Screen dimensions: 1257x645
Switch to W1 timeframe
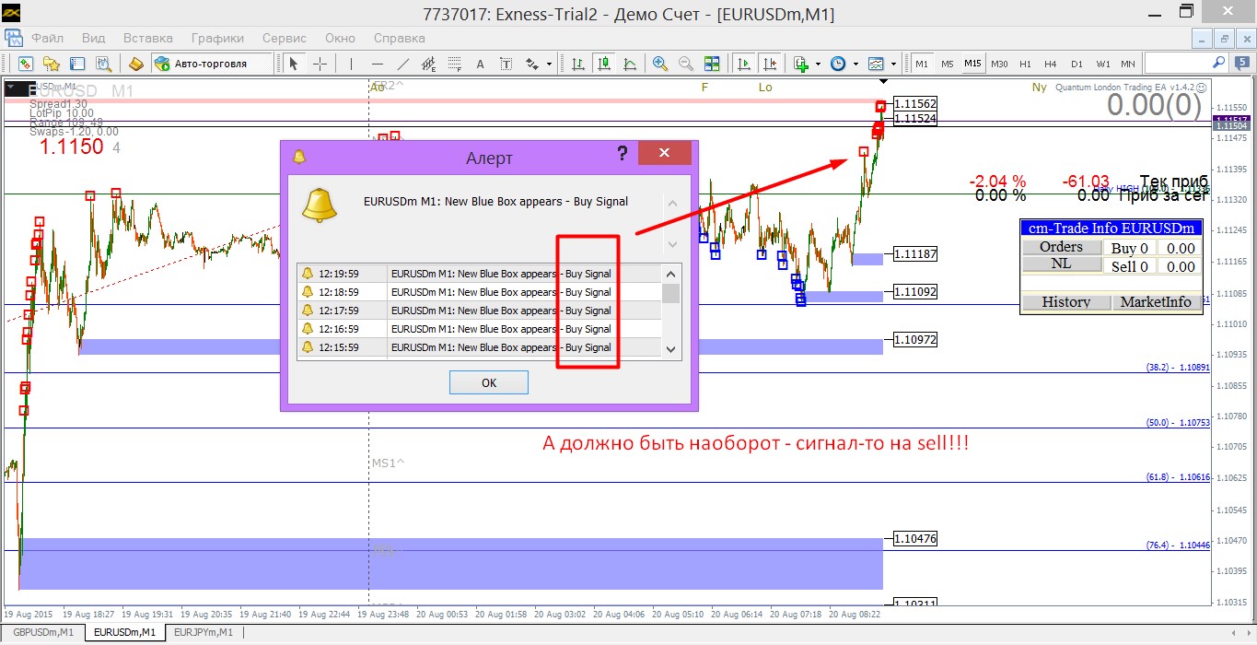1103,64
